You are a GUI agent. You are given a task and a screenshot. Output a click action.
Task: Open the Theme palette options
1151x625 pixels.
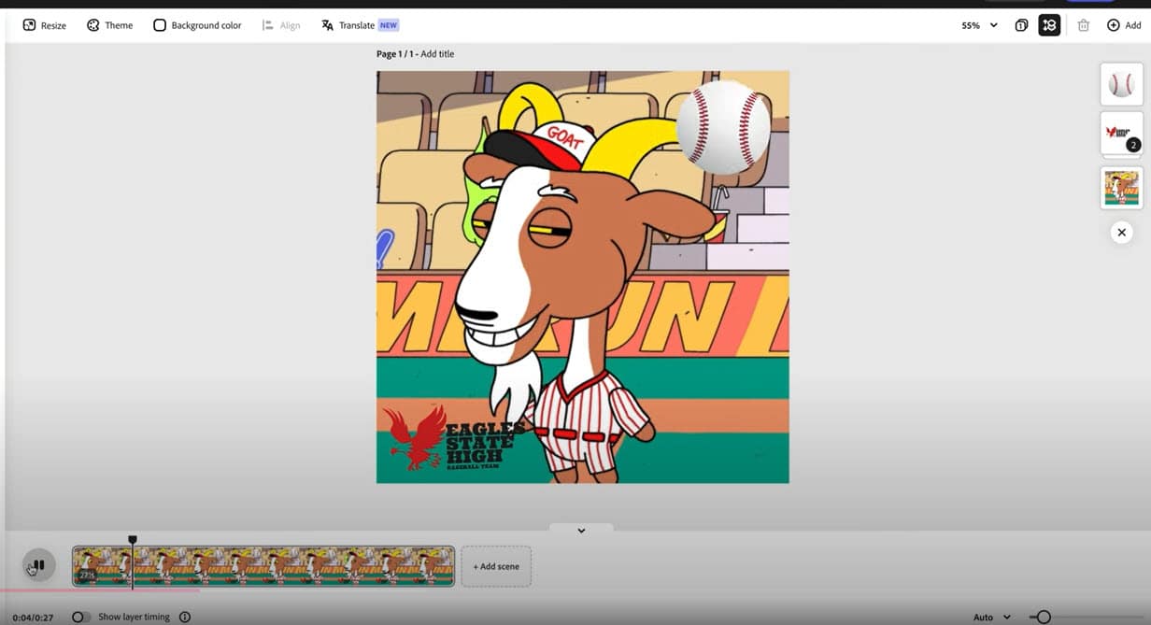tap(109, 25)
